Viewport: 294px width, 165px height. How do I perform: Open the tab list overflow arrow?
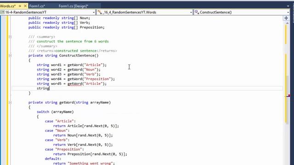288,6
